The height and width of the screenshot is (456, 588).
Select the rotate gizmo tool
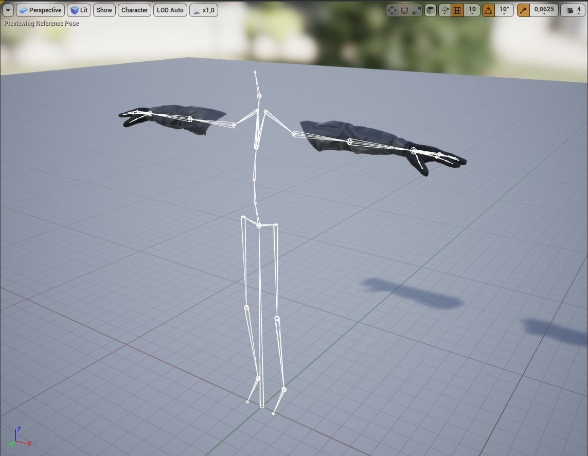point(404,10)
